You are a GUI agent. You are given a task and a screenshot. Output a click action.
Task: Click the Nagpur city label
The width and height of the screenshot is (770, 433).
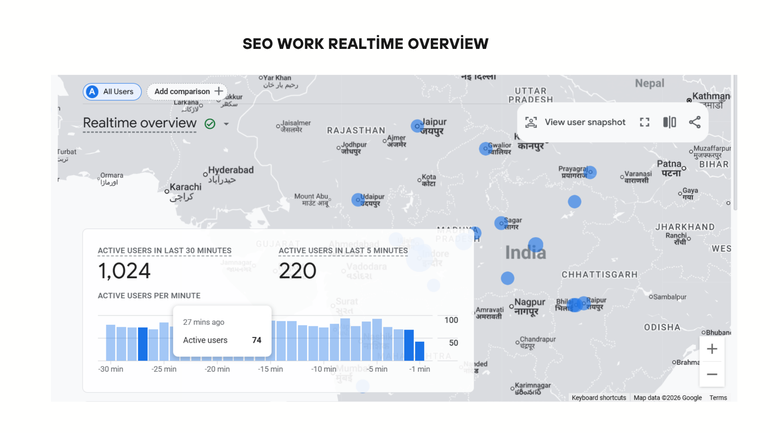click(x=530, y=306)
